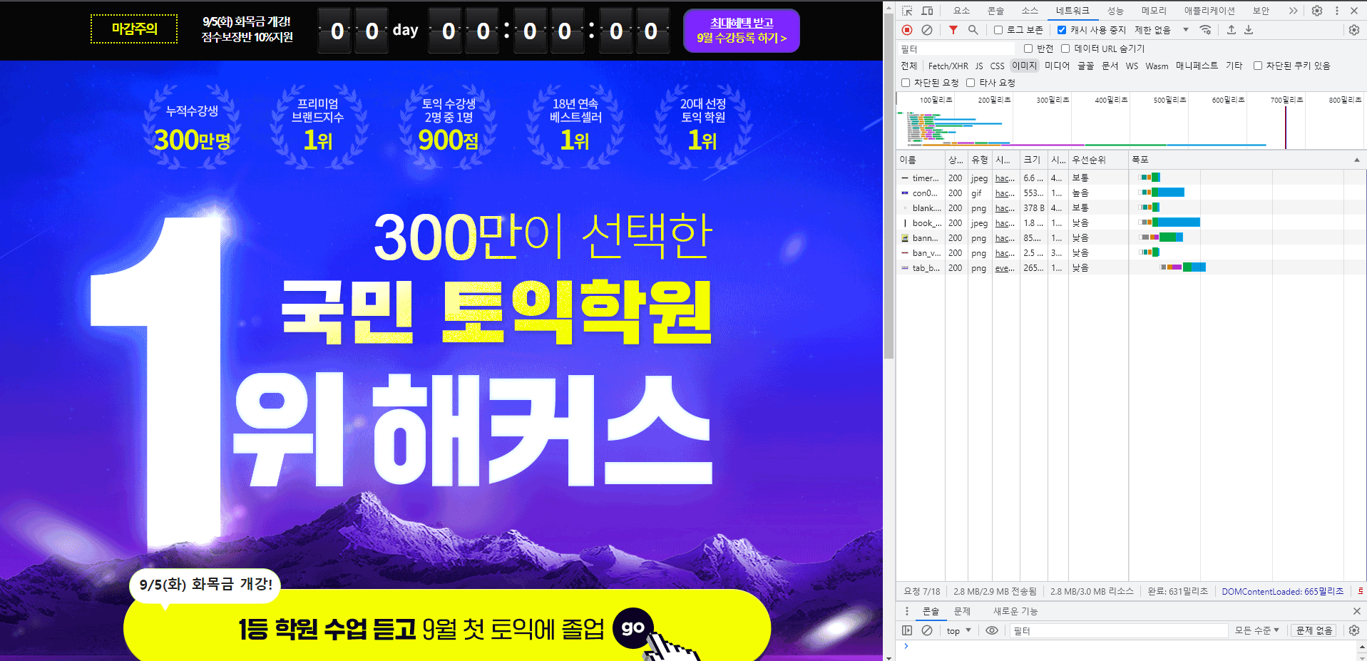Open network panel settings gear
This screenshot has width=1367, height=661.
(1354, 30)
